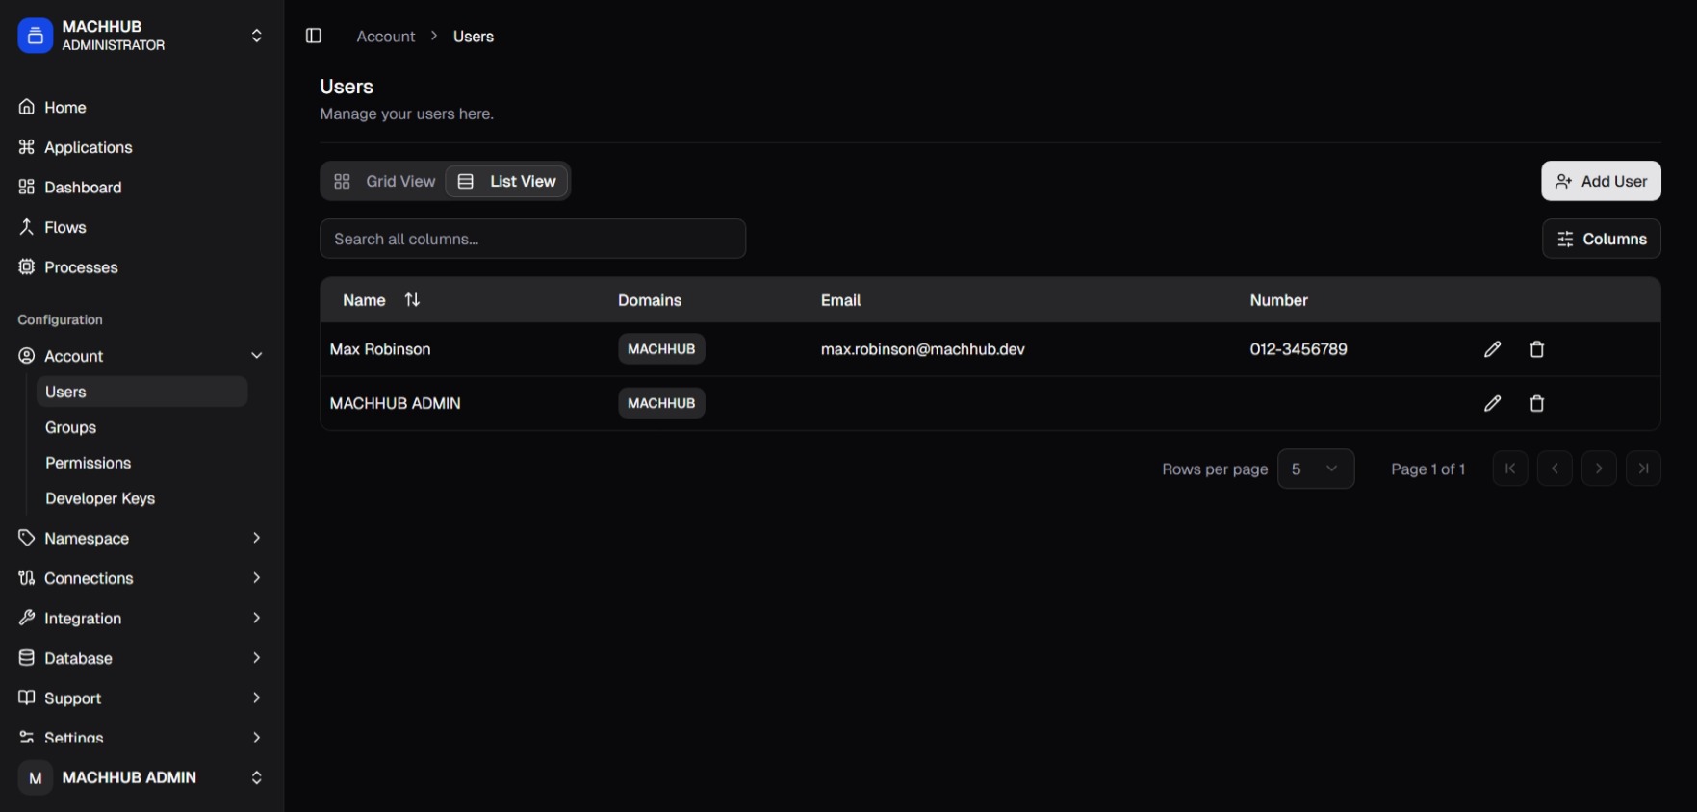Switch to Grid View

click(x=384, y=181)
